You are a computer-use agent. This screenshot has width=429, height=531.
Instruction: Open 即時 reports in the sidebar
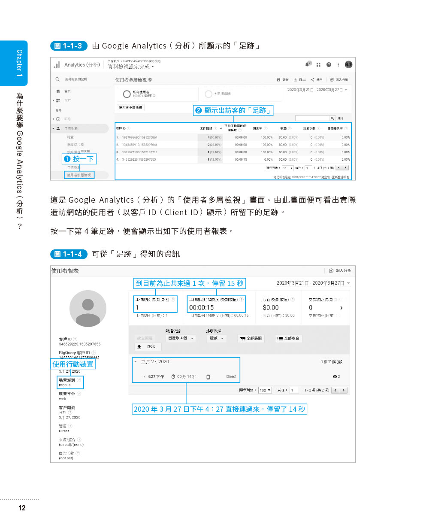pyautogui.click(x=67, y=119)
